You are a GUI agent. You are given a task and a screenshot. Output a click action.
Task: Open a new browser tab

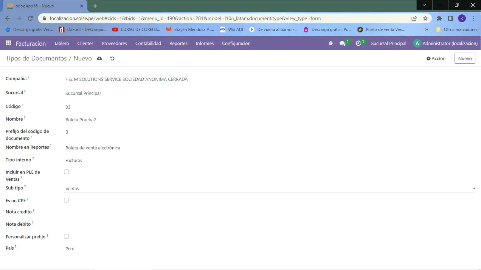[95, 6]
